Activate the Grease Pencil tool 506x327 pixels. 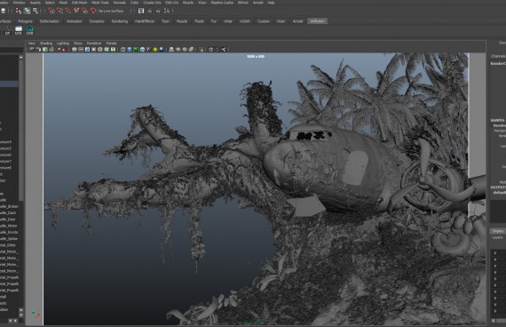pos(64,50)
